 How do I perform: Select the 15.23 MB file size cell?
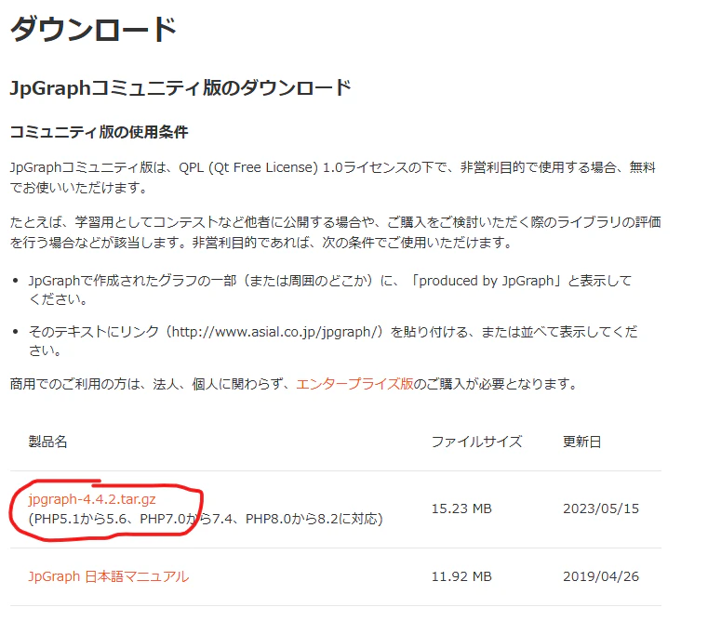tap(461, 509)
